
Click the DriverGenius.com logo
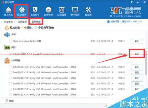125,12
